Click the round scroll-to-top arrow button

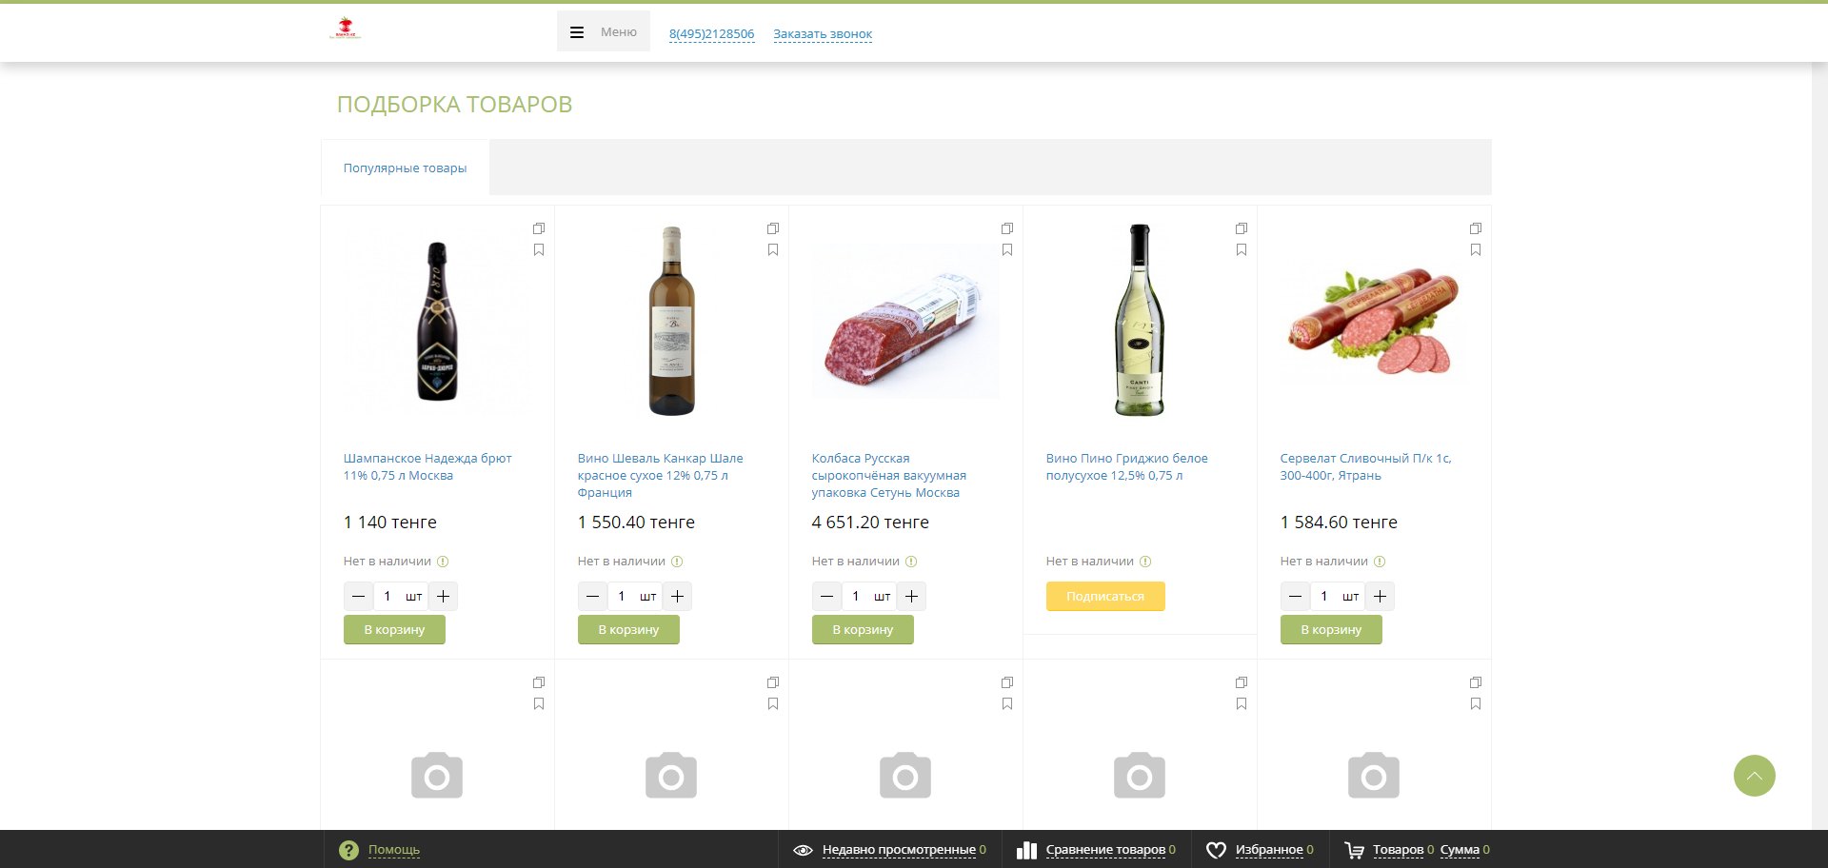click(1755, 776)
